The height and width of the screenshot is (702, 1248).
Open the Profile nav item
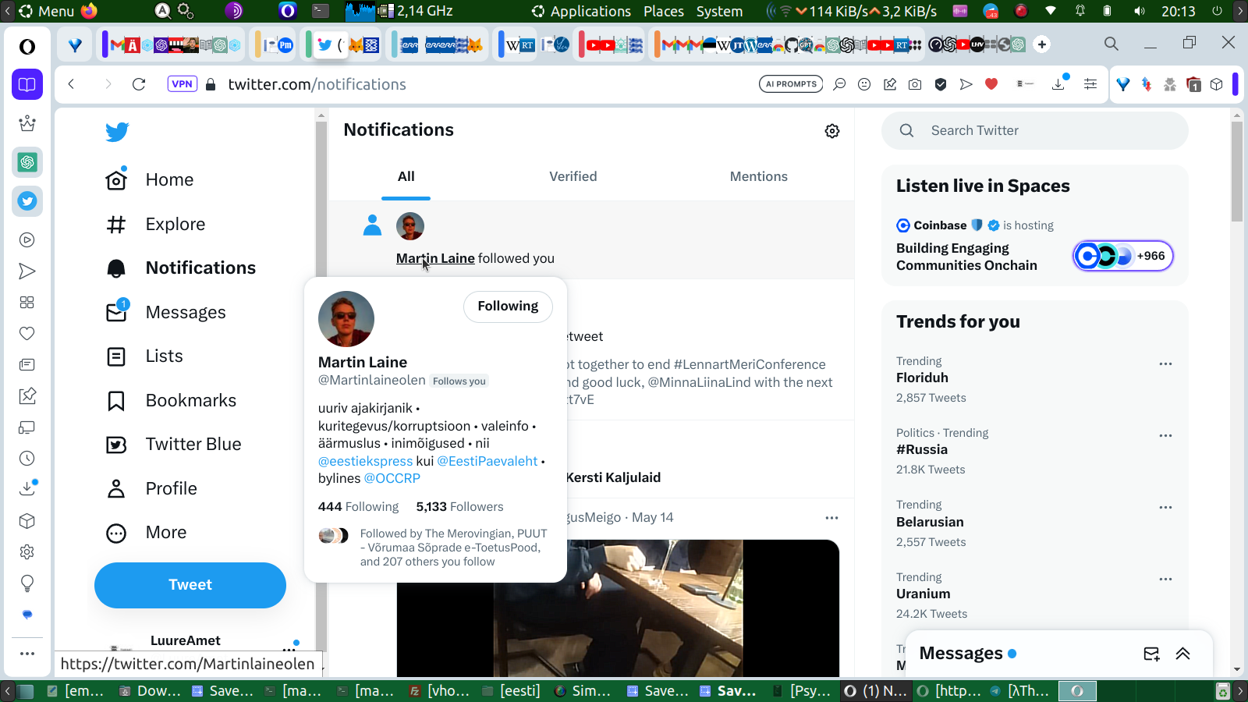(152, 489)
